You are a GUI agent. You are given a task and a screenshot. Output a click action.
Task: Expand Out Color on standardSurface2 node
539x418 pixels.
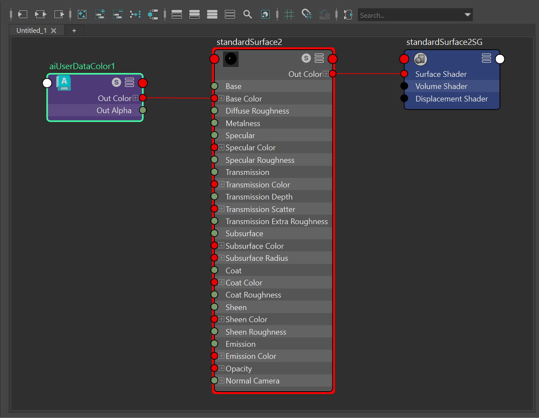tap(325, 74)
